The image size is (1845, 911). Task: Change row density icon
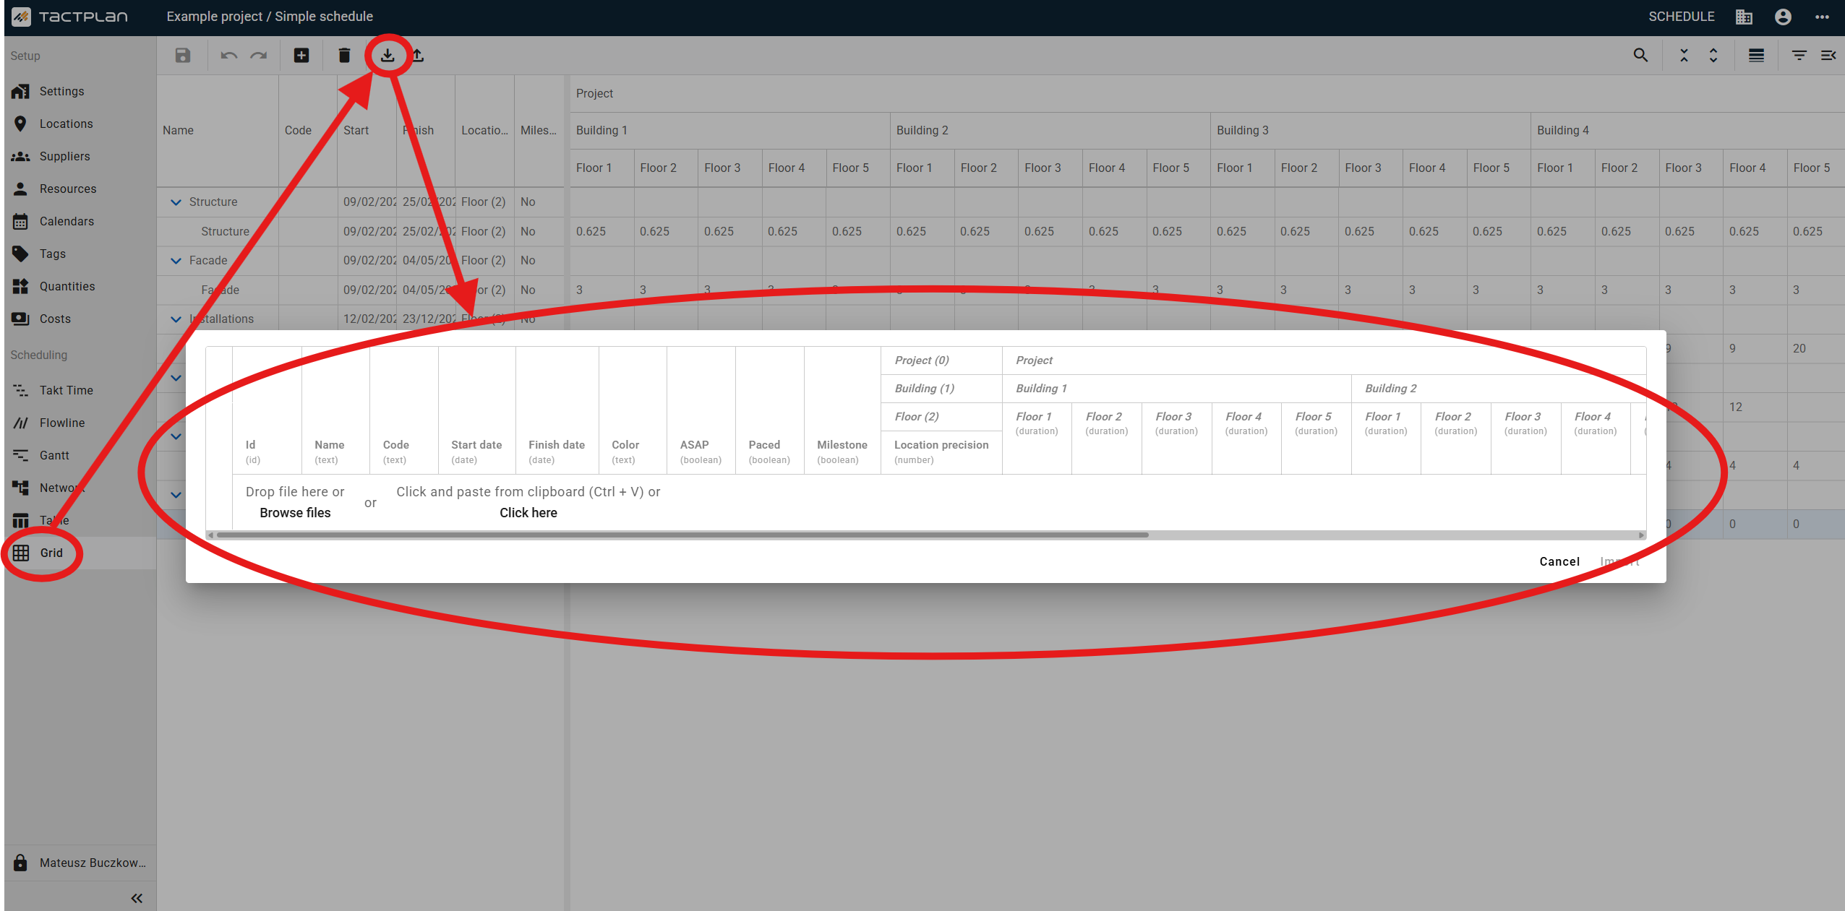point(1757,56)
